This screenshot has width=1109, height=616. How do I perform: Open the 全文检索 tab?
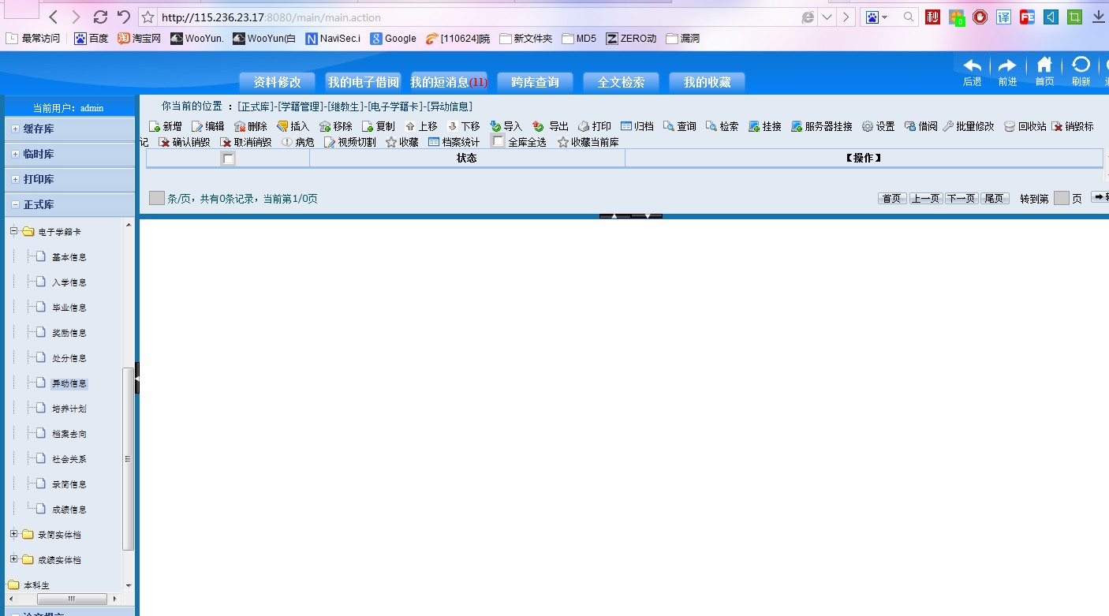point(622,82)
